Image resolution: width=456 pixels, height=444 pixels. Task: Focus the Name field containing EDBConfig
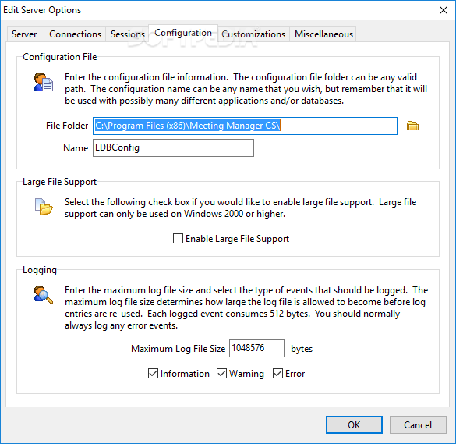[x=173, y=148]
